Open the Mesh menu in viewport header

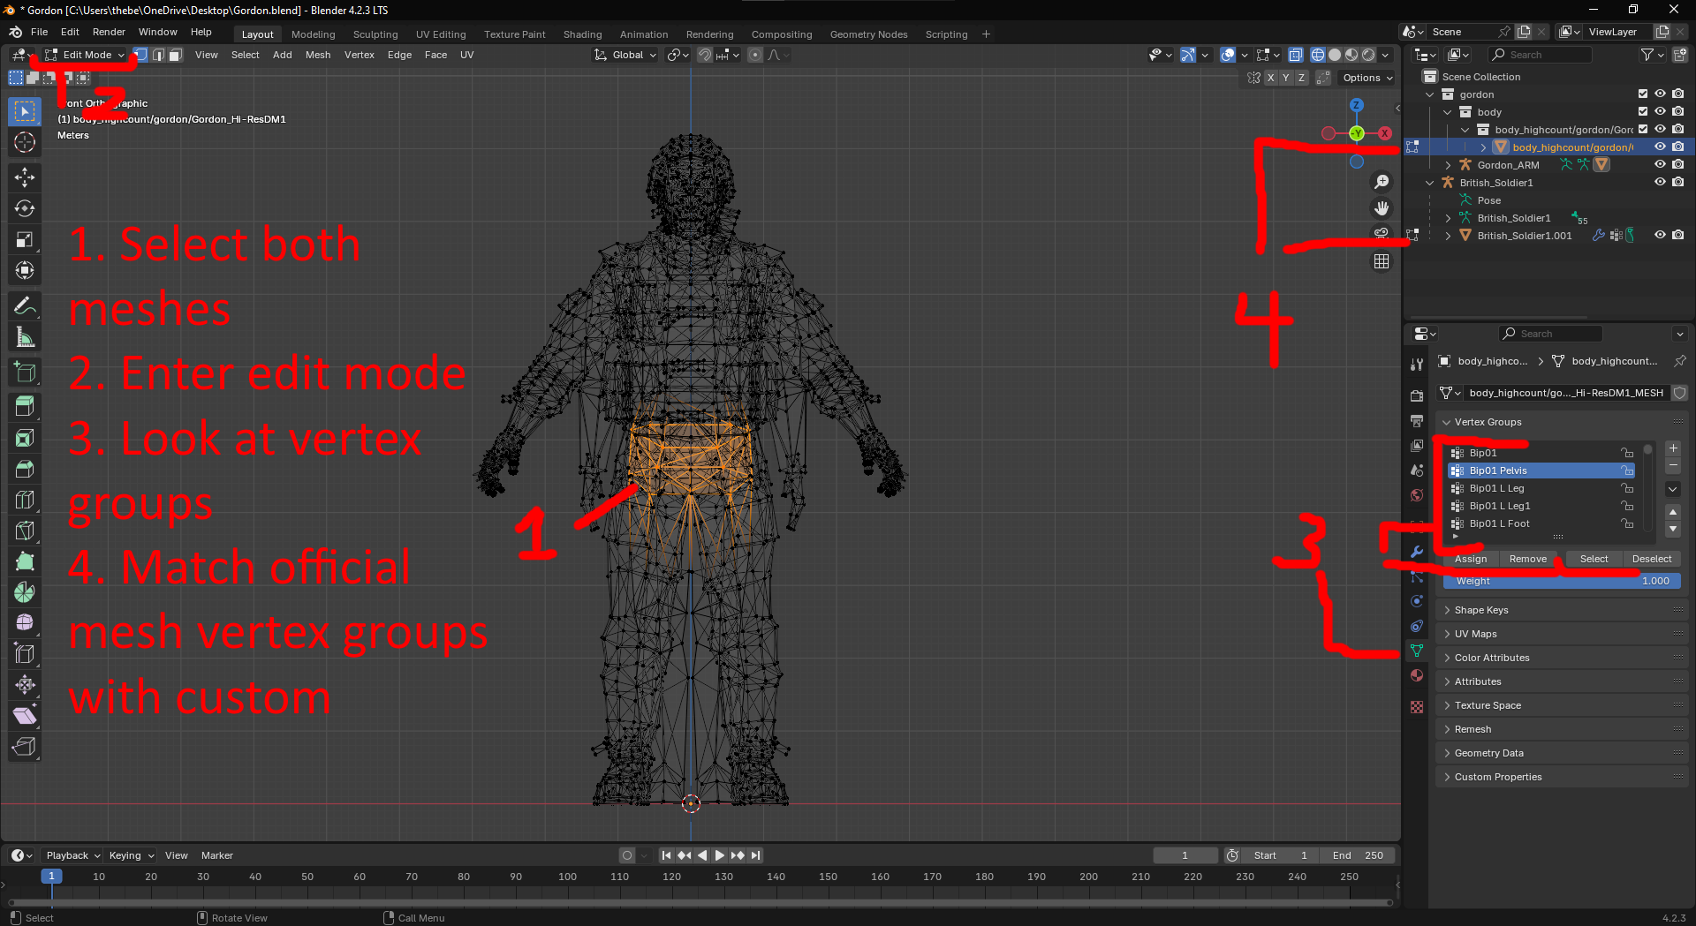point(318,55)
